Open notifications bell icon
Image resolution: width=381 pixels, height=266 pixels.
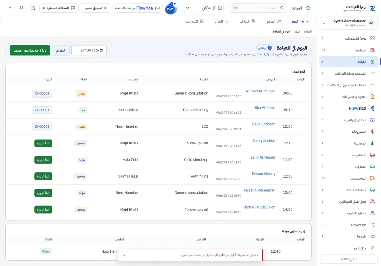[x=21, y=8]
